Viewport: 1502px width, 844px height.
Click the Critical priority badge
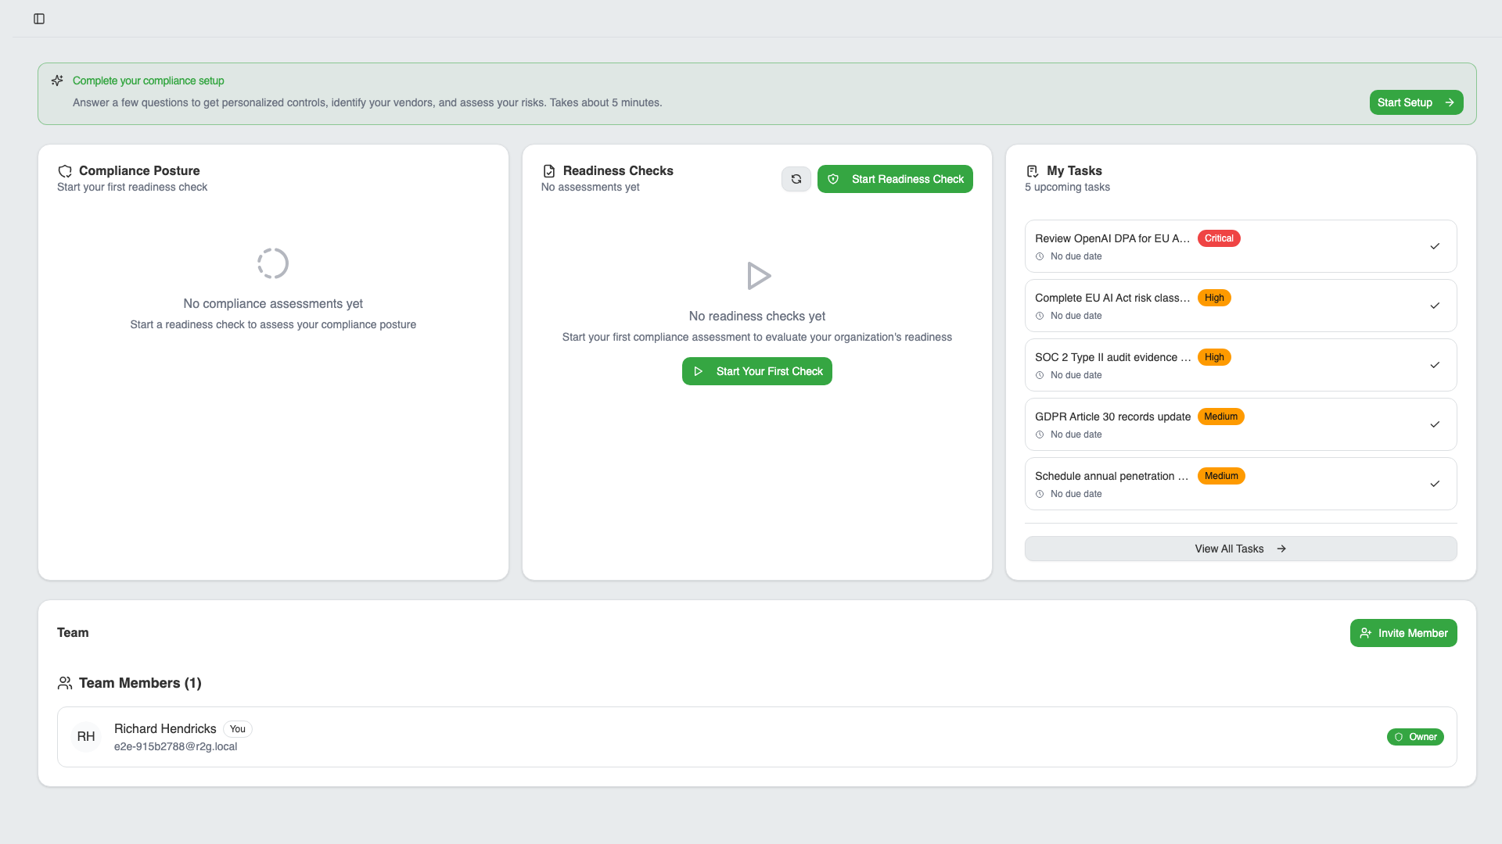[1219, 238]
